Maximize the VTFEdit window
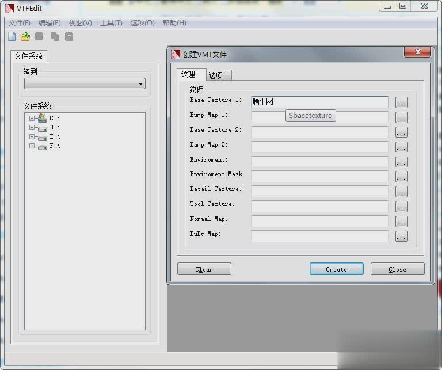442x370 pixels. pyautogui.click(x=403, y=6)
